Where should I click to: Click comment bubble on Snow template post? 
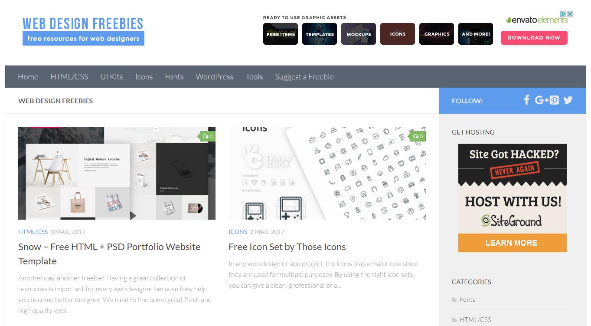click(x=207, y=136)
